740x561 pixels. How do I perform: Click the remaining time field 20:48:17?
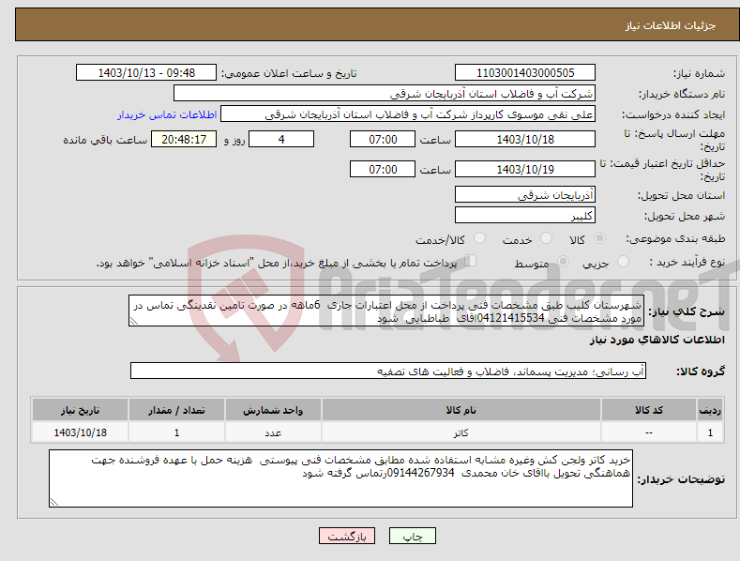[184, 139]
